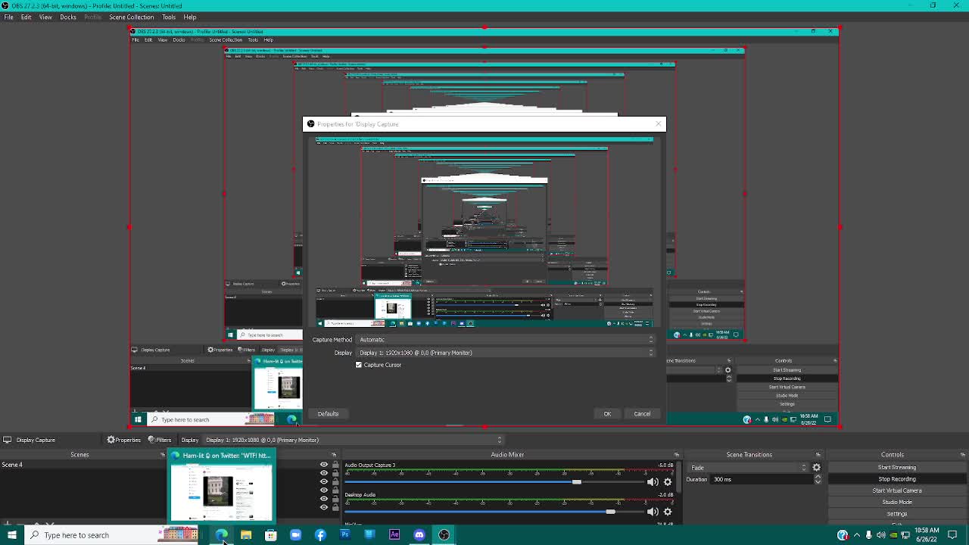
Task: Enable Studio Mode
Action: click(897, 502)
